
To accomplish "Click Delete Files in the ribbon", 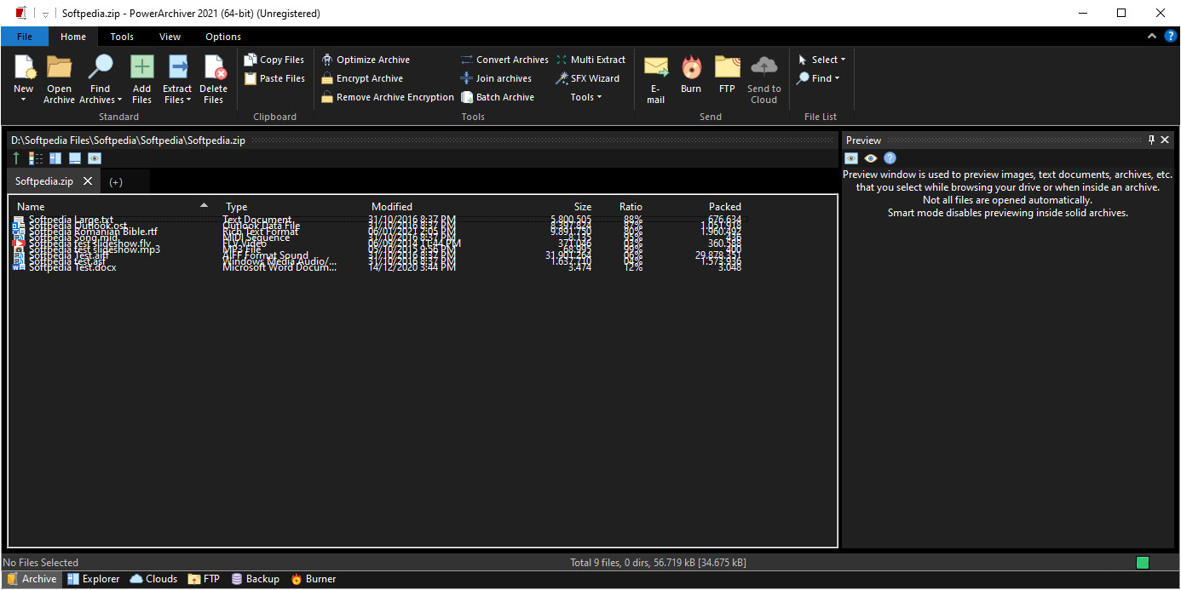I will pyautogui.click(x=213, y=68).
